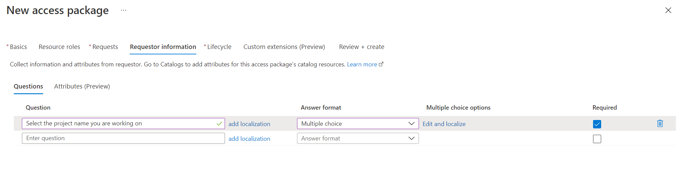684x179 pixels.
Task: Jump to the Review + create tab
Action: pyautogui.click(x=361, y=47)
